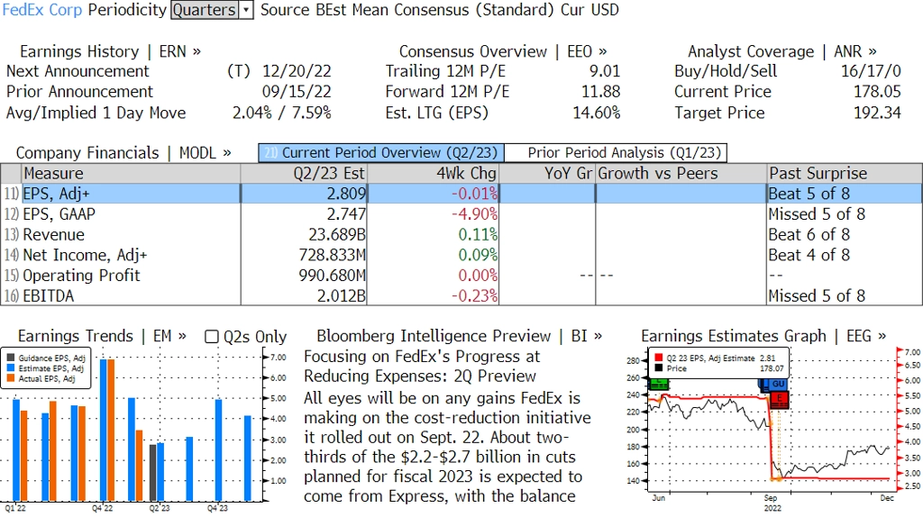
Task: Click the Forward 12M P/E value 11.88
Action: point(600,92)
